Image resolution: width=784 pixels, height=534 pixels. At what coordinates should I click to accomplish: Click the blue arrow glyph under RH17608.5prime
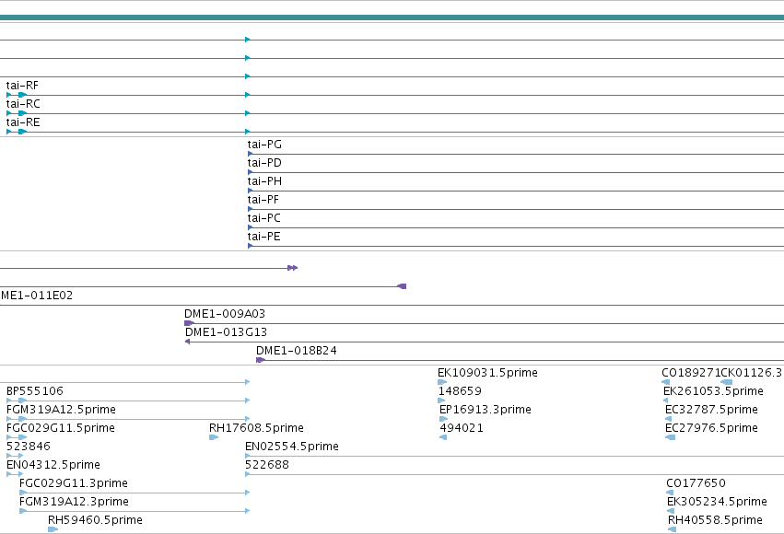point(214,437)
